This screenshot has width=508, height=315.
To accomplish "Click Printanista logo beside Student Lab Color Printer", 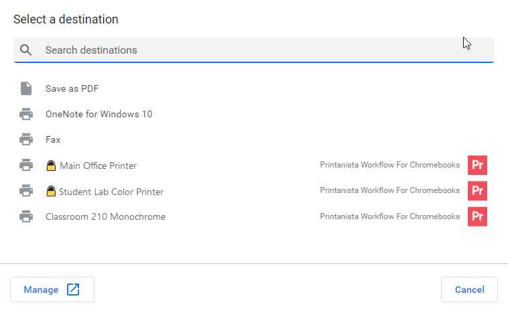I will [x=477, y=191].
